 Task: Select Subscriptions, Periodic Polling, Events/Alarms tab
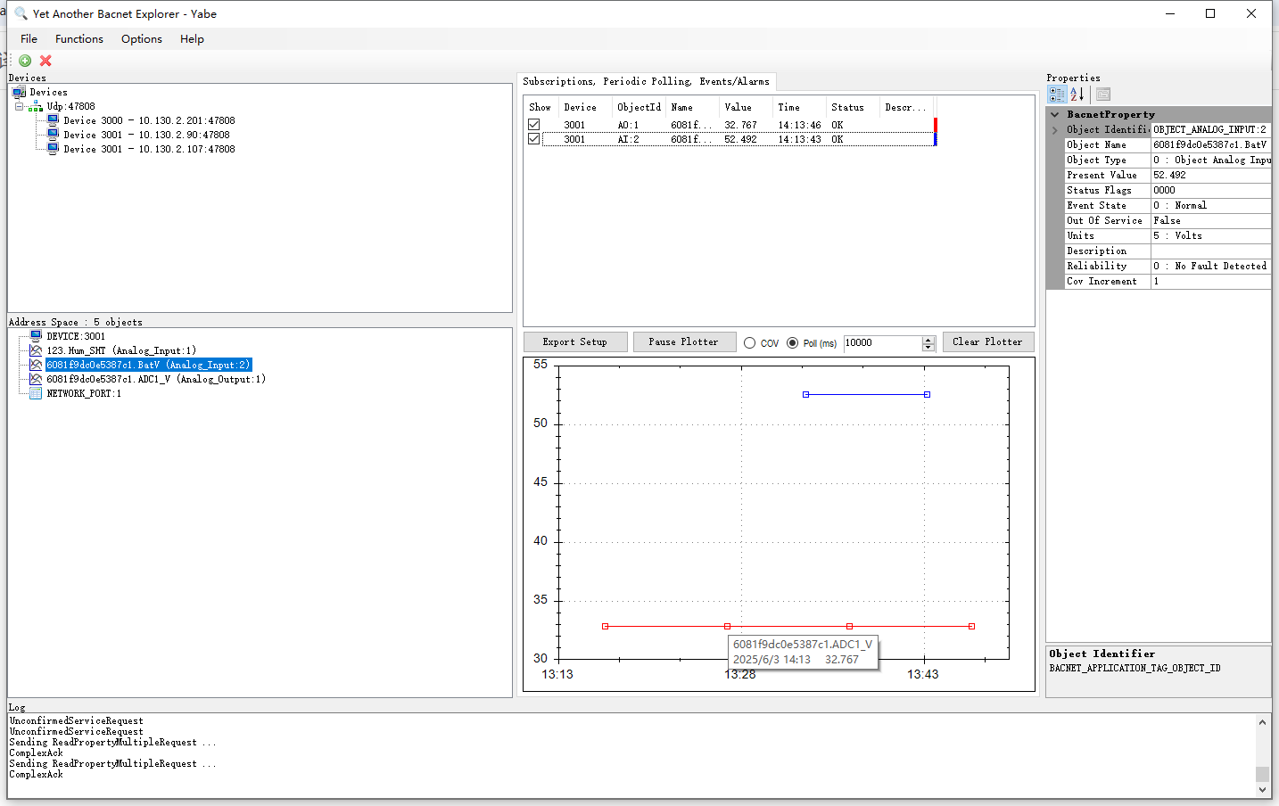pyautogui.click(x=646, y=81)
